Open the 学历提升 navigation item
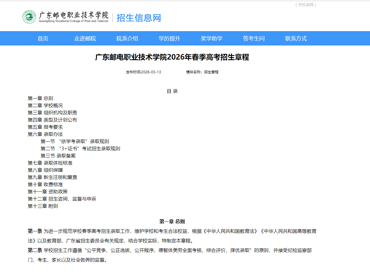The image size is (370, 272). coord(169,38)
